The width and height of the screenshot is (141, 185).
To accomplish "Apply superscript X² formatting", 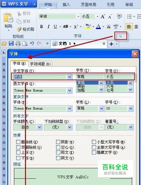I will 76,27.
